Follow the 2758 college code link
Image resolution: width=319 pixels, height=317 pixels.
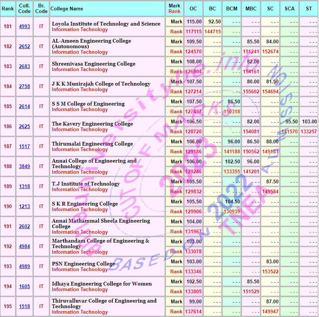click(24, 87)
